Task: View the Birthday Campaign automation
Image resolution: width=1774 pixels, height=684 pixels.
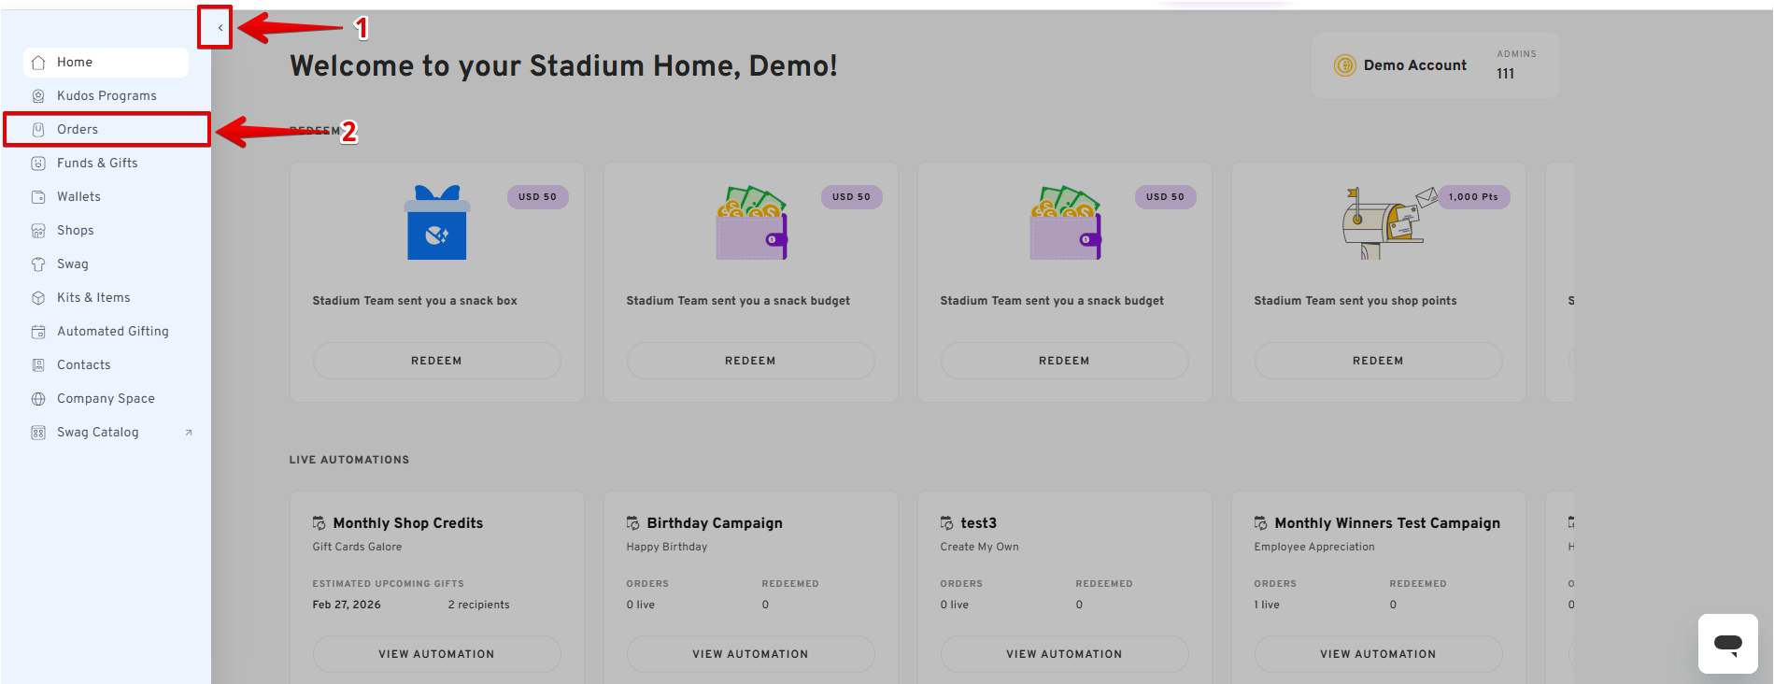Action: tap(750, 654)
